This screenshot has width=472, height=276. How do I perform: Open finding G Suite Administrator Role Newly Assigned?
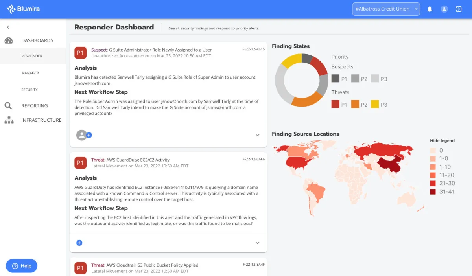[151, 50]
